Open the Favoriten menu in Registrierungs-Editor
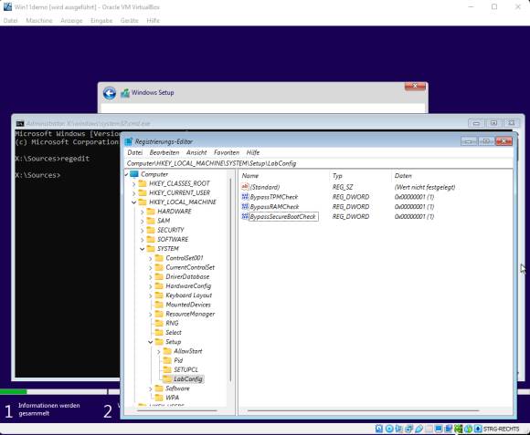Screen dimensions: 530x435 point(227,152)
